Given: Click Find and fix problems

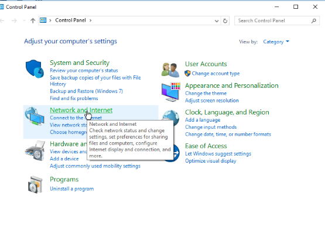Looking at the screenshot, I should tap(74, 98).
